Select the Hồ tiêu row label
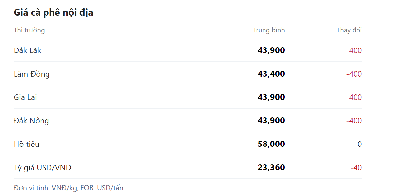The height and width of the screenshot is (194, 404). click(26, 144)
